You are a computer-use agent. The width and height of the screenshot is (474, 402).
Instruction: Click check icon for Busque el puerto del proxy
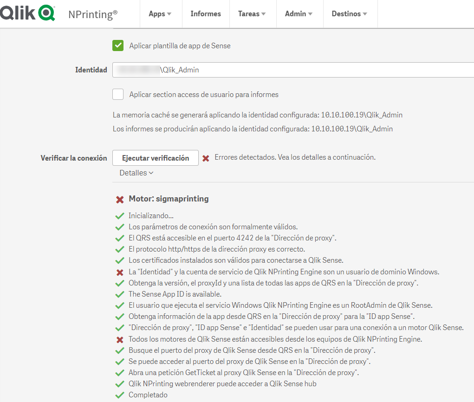(120, 350)
